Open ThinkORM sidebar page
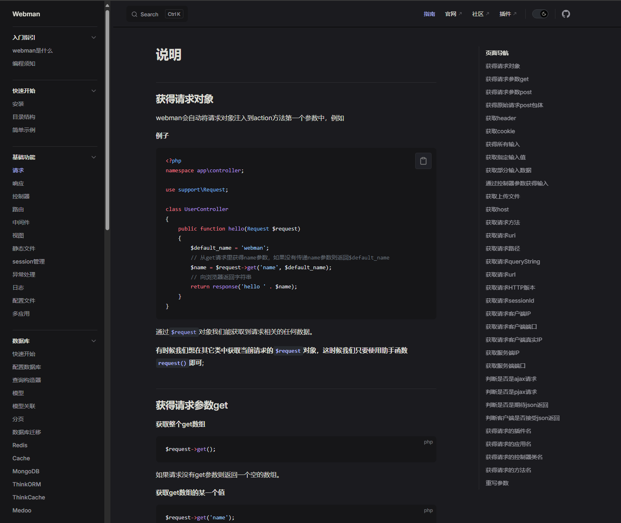621x523 pixels. pos(26,484)
